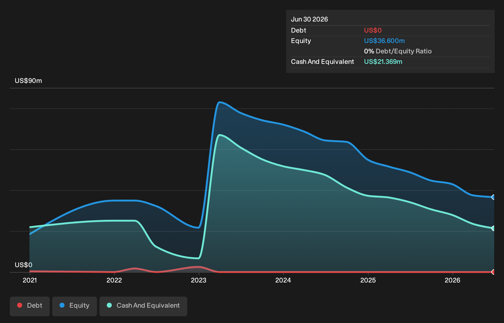504x323 pixels.
Task: Click the 2024 x-axis label
Action: [x=283, y=280]
